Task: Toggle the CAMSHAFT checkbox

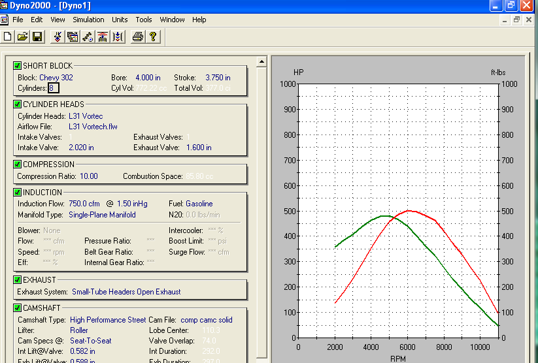Action: coord(17,308)
